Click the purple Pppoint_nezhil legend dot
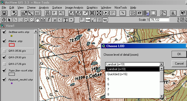187x101 pixels. pos(12,83)
